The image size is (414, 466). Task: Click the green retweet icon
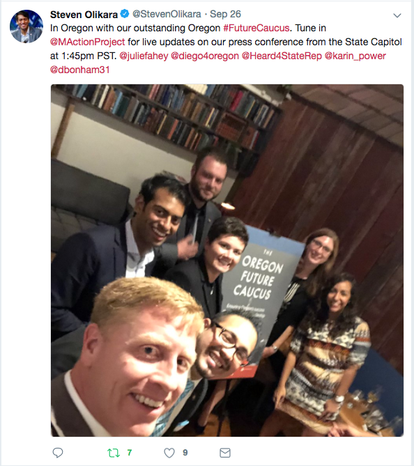[x=114, y=453]
